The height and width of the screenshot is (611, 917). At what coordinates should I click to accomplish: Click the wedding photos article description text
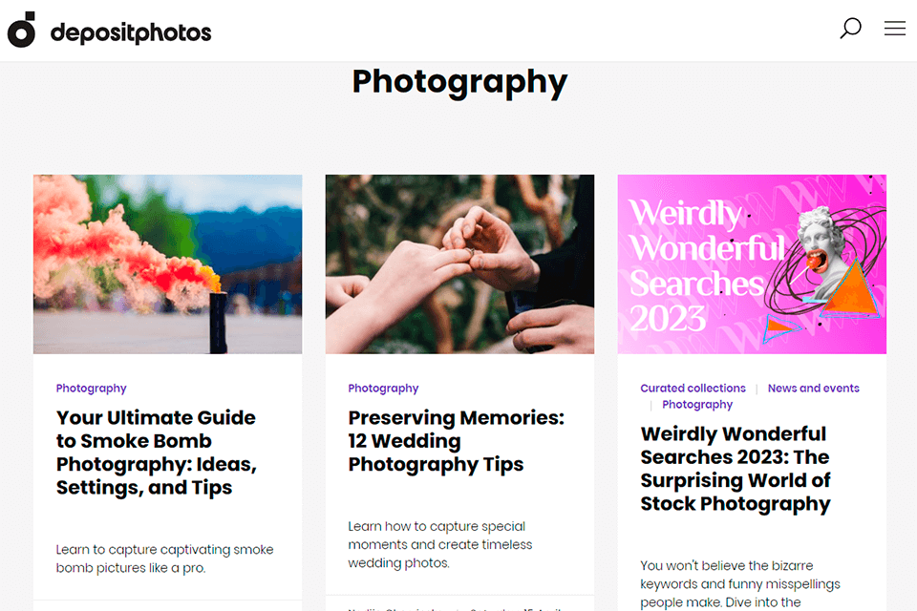[439, 544]
